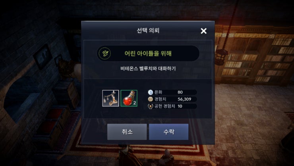Viewport: 294px width, 166px height.
Task: Select the hanging bell toy reward item
Action: [110, 98]
